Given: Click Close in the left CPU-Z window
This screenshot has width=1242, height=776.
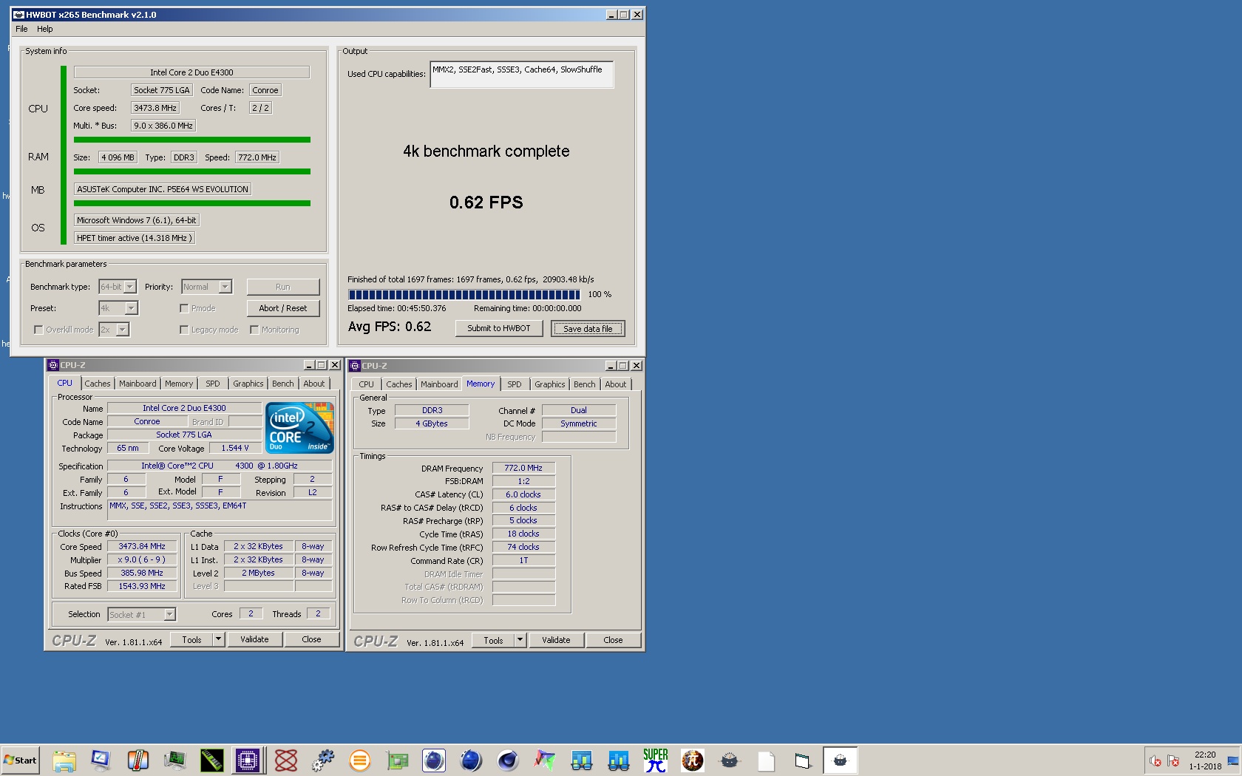Looking at the screenshot, I should 311,639.
